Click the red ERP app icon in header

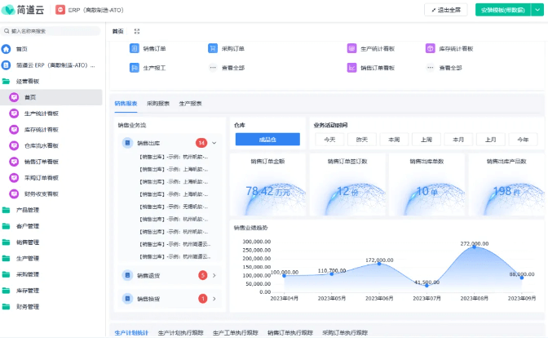(60, 10)
